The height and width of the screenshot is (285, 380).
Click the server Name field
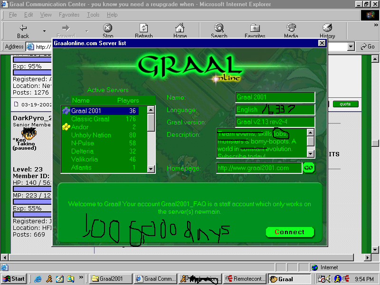[275, 97]
